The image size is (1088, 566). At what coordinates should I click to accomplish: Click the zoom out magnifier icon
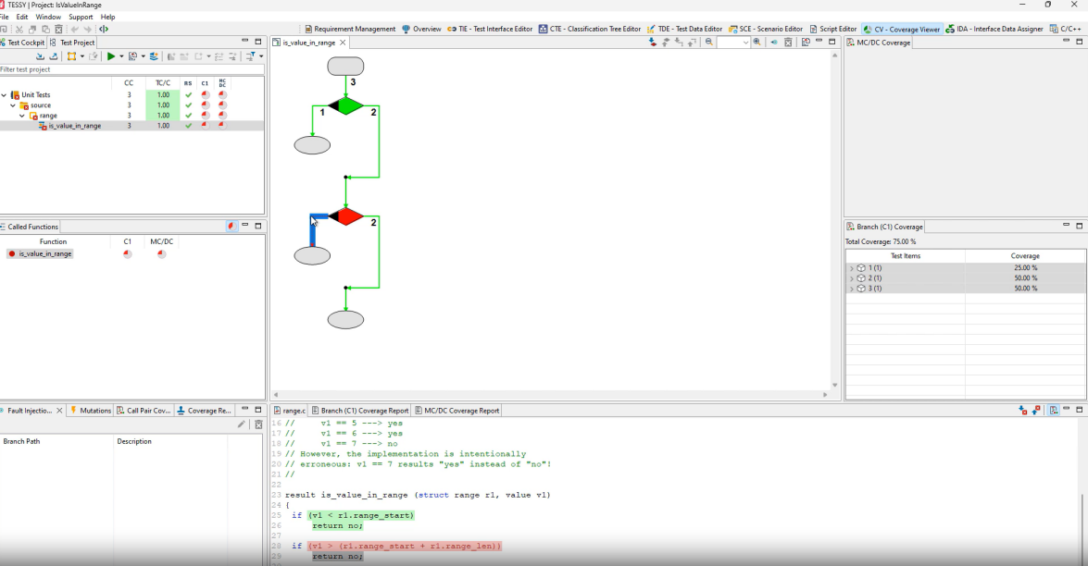point(709,43)
